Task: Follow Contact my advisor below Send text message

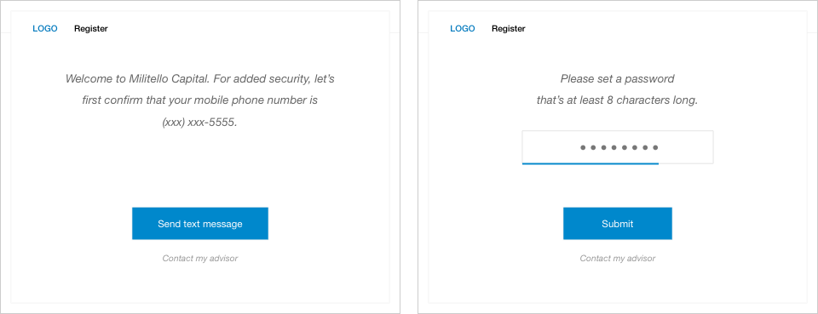Action: (199, 259)
